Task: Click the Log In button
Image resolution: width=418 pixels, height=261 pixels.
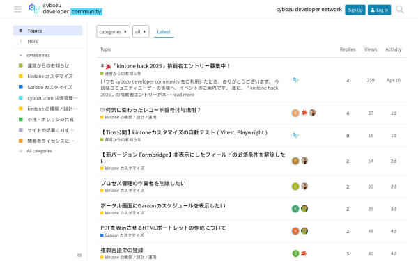Action: coord(379,10)
